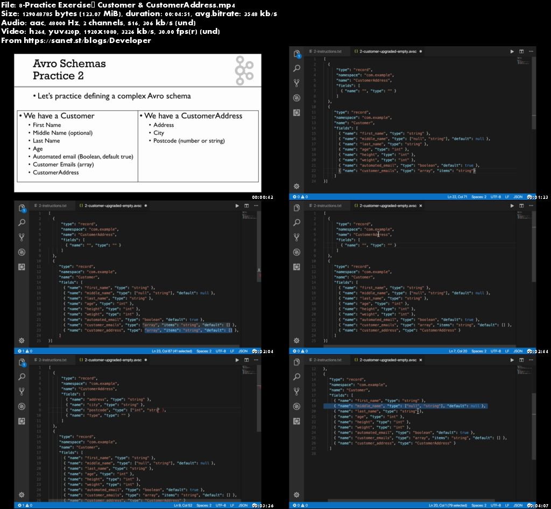Open more actions ellipsis in the 00:02:04 frame
Viewport: 551px width, 509px height.
[x=256, y=206]
